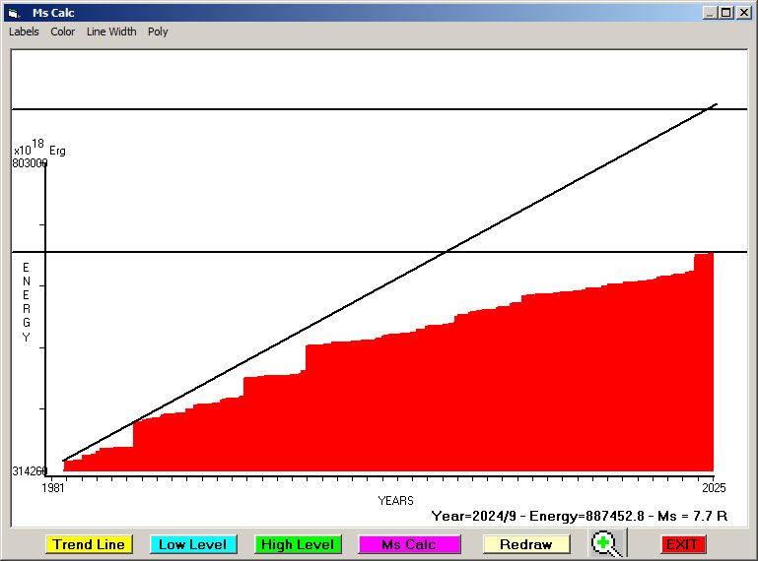Click the 1981 label on the year axis
758x561 pixels.
click(x=52, y=488)
